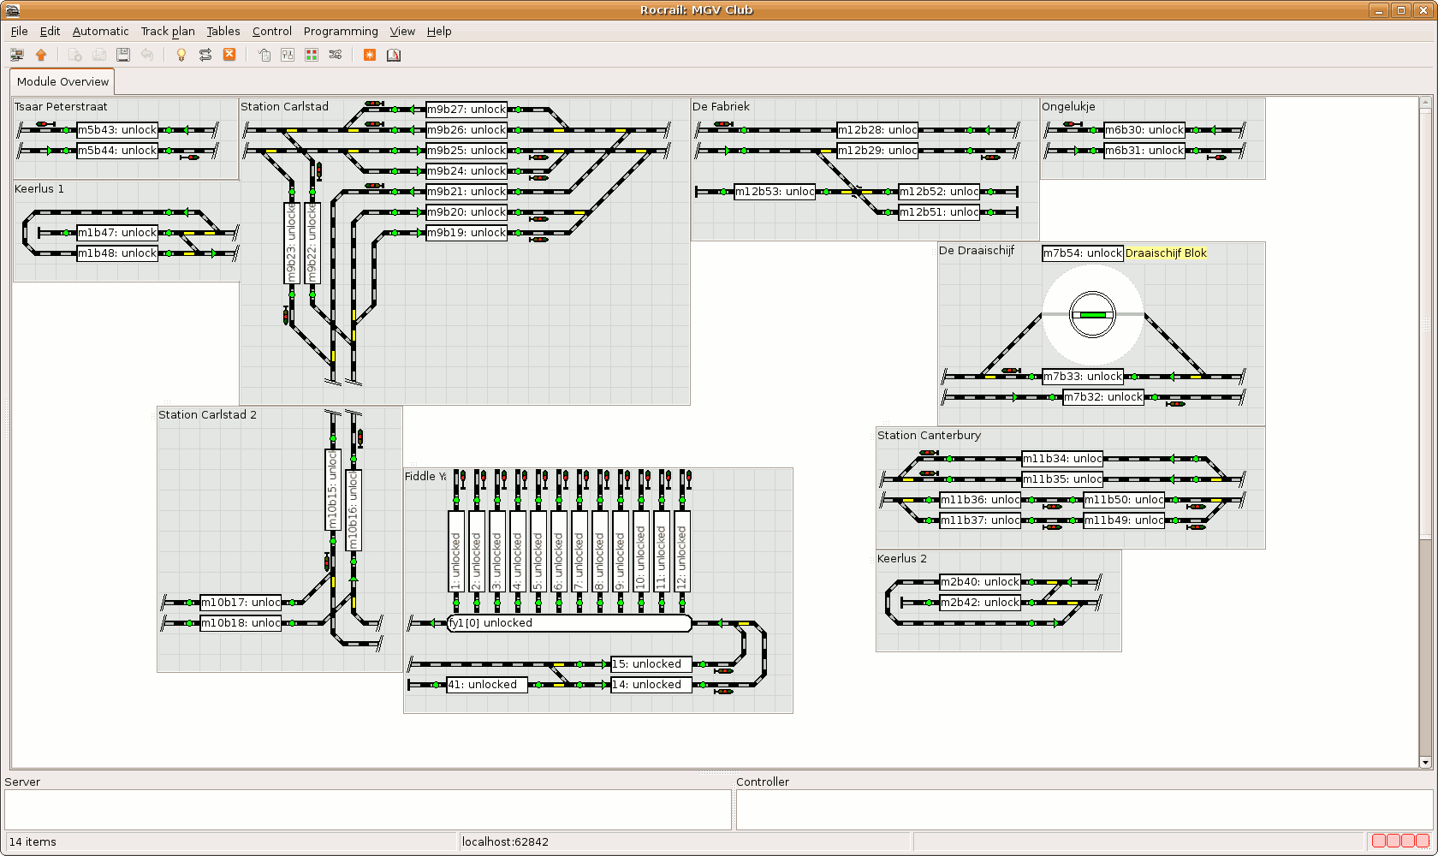Click the orange X stop icon
1438x856 pixels.
tap(229, 55)
